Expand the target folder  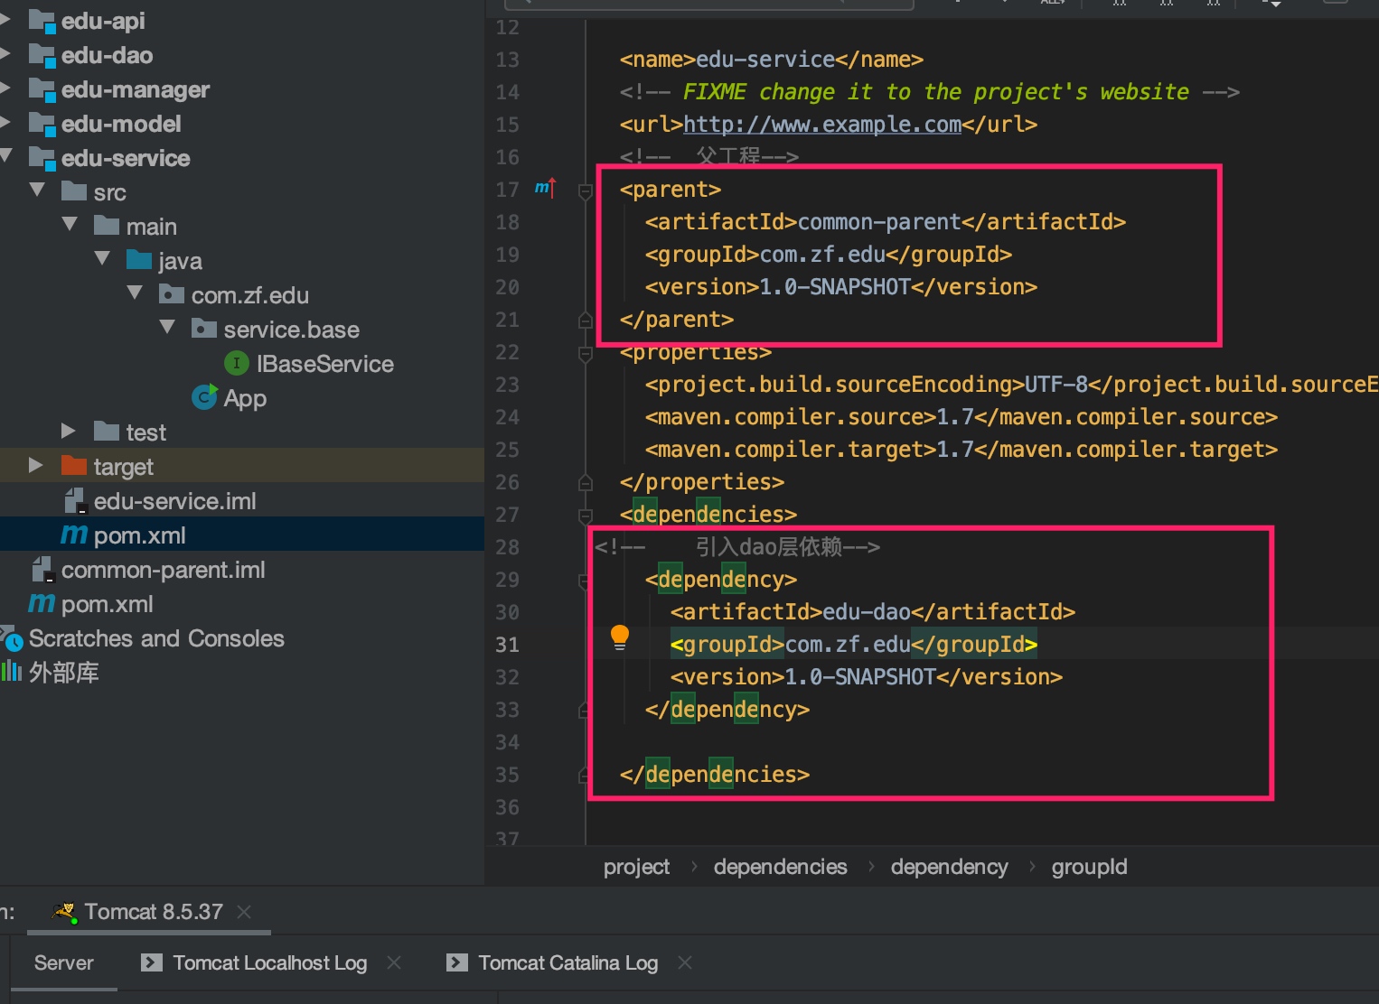pyautogui.click(x=36, y=465)
